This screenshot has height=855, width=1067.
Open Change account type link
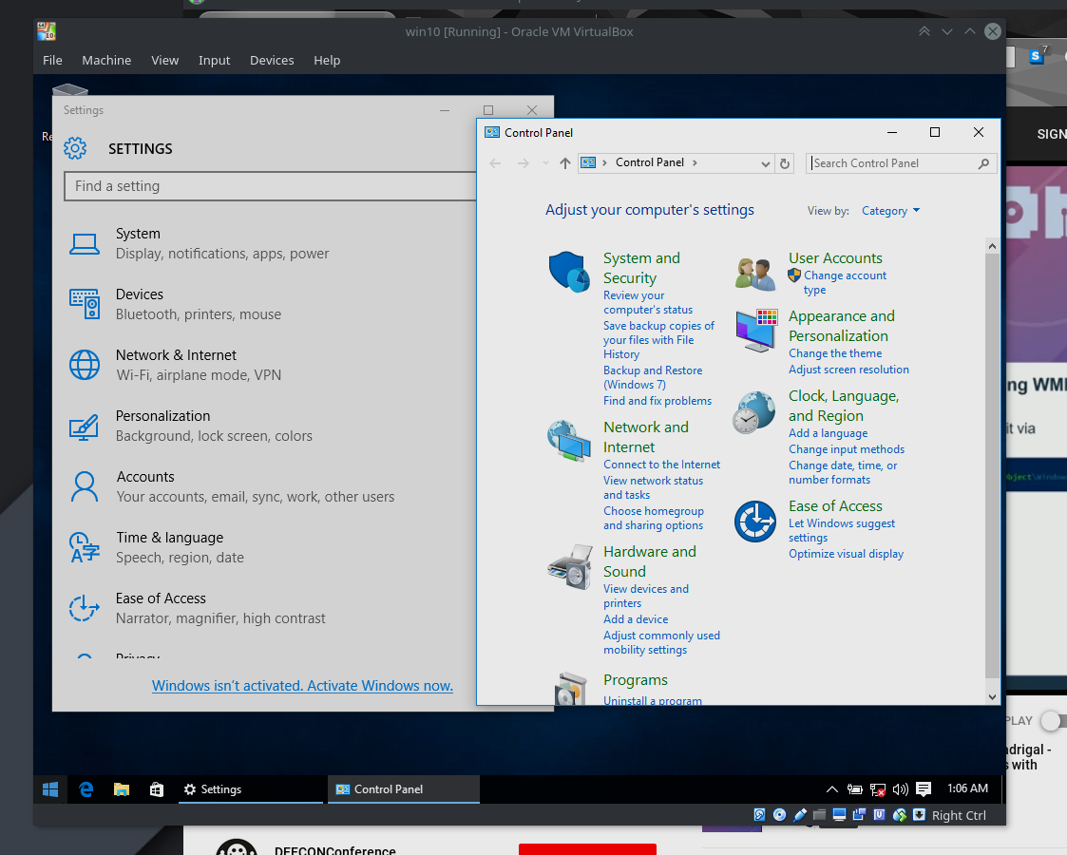(x=846, y=282)
